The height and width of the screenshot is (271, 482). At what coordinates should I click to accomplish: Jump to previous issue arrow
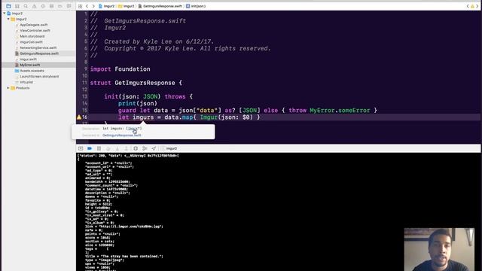[468, 6]
